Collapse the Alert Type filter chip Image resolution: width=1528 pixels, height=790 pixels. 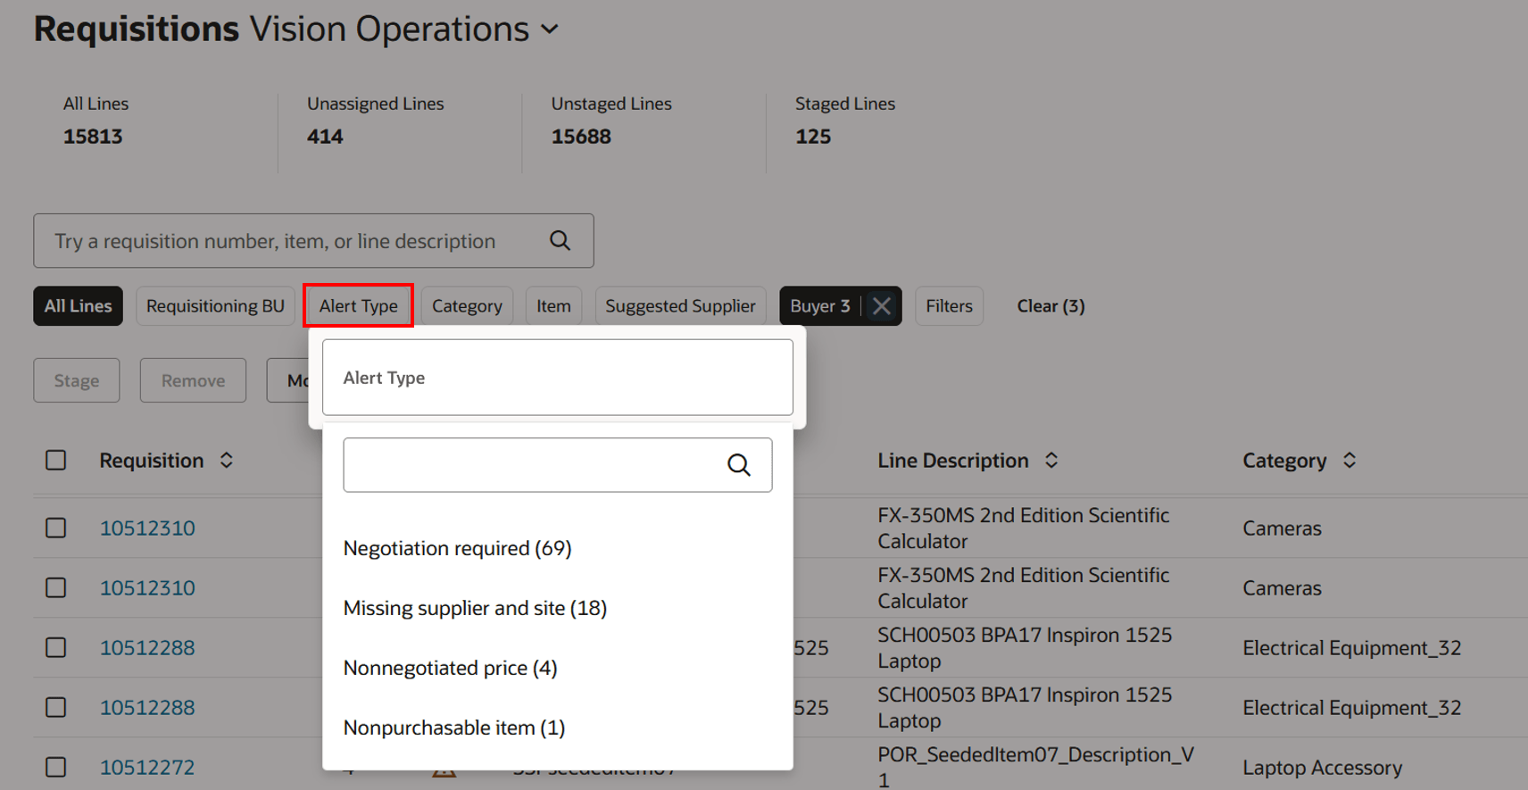click(358, 306)
